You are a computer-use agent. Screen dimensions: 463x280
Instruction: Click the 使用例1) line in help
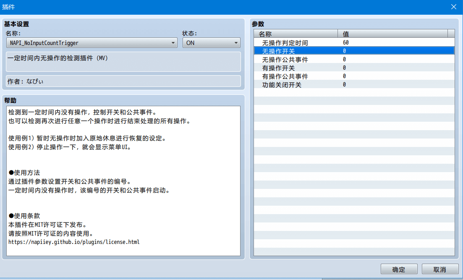click(87, 138)
